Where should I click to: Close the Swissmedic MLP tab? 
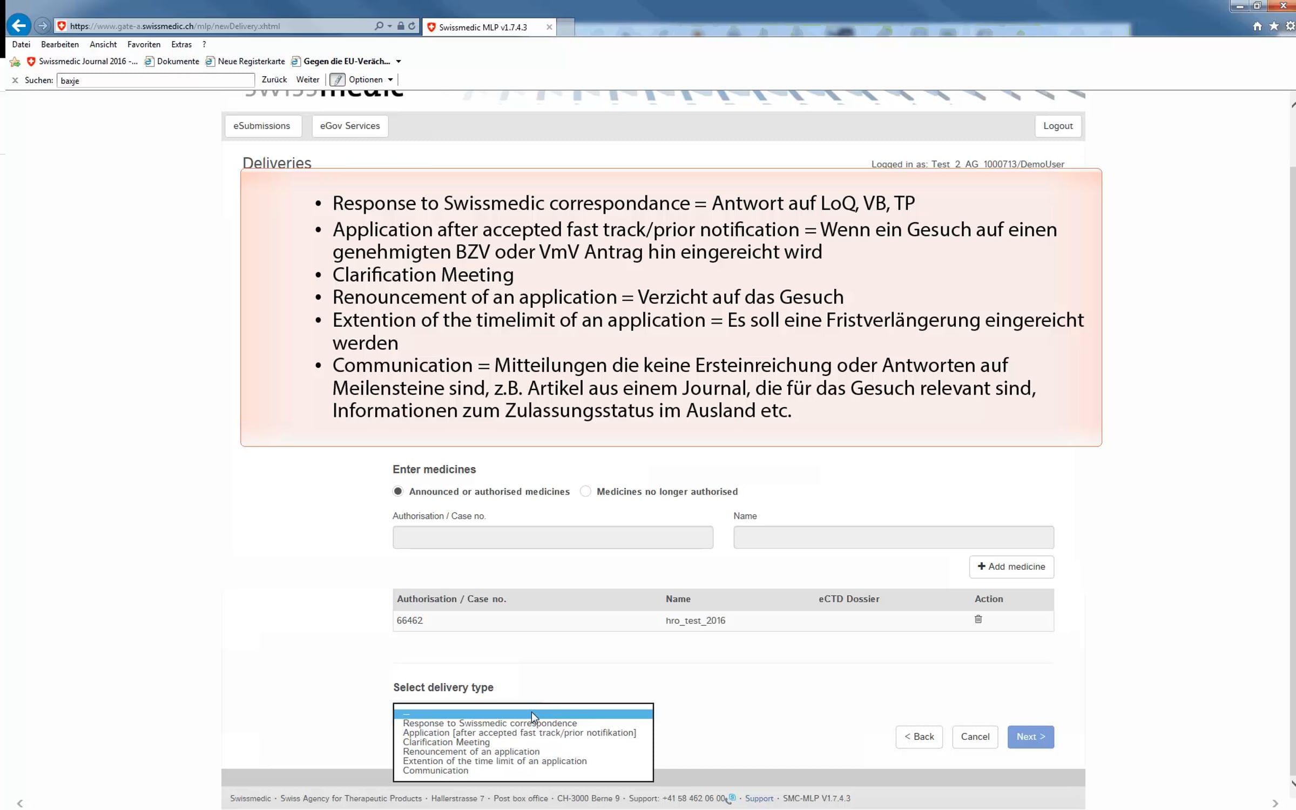549,27
